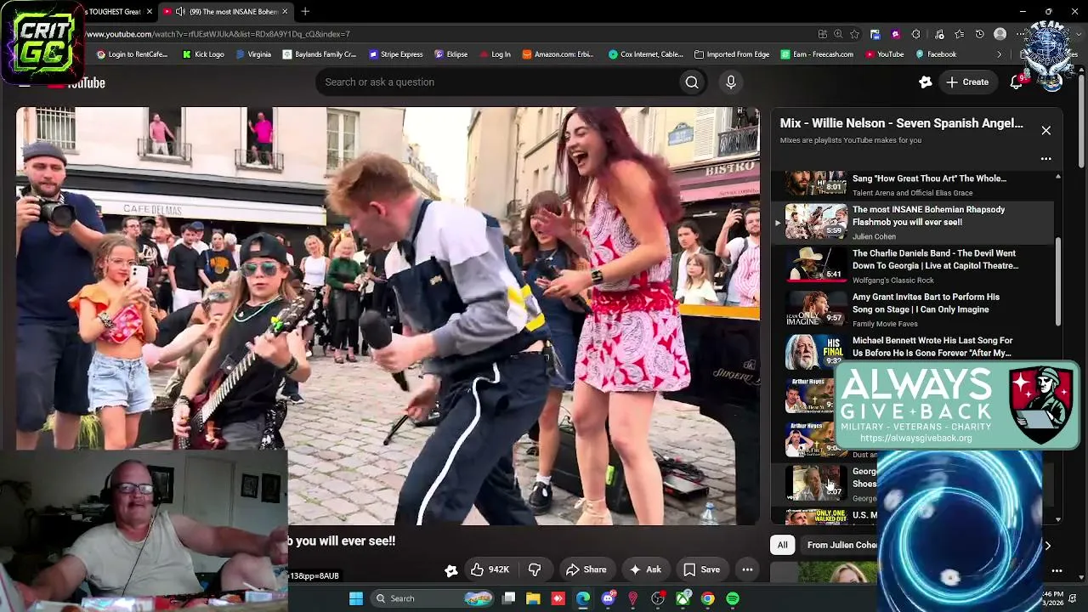Open Windows Start menu

pyautogui.click(x=356, y=598)
